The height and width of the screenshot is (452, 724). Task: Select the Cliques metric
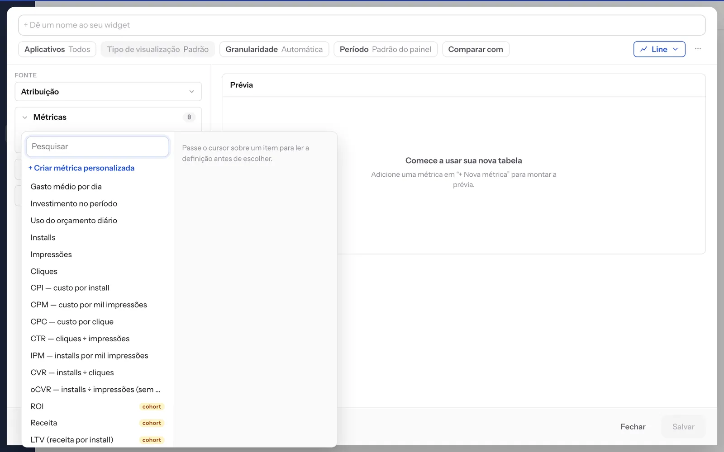(97, 272)
